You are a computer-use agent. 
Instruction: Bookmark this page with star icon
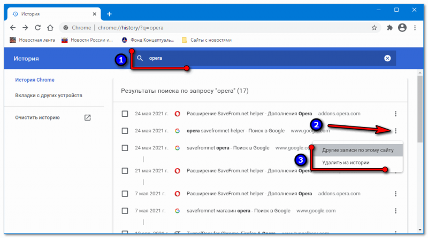[374, 27]
